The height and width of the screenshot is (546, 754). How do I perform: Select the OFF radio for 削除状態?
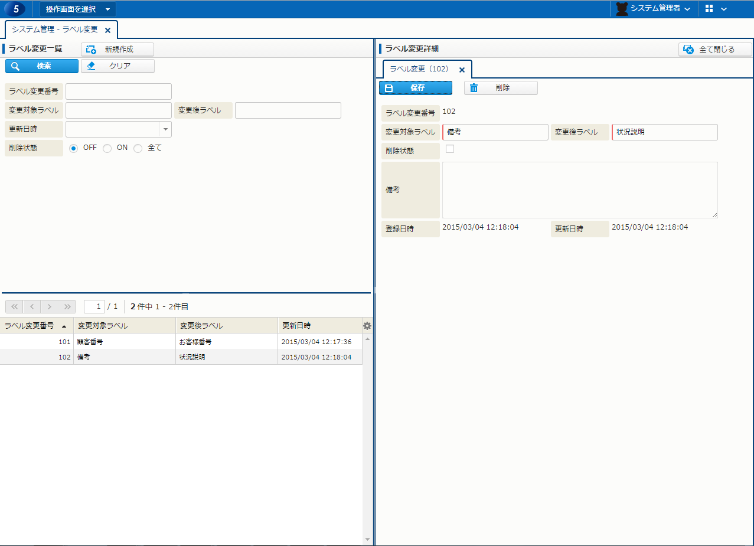point(74,149)
